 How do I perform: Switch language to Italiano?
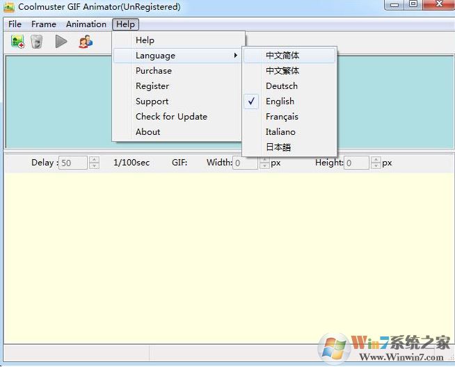pos(289,132)
